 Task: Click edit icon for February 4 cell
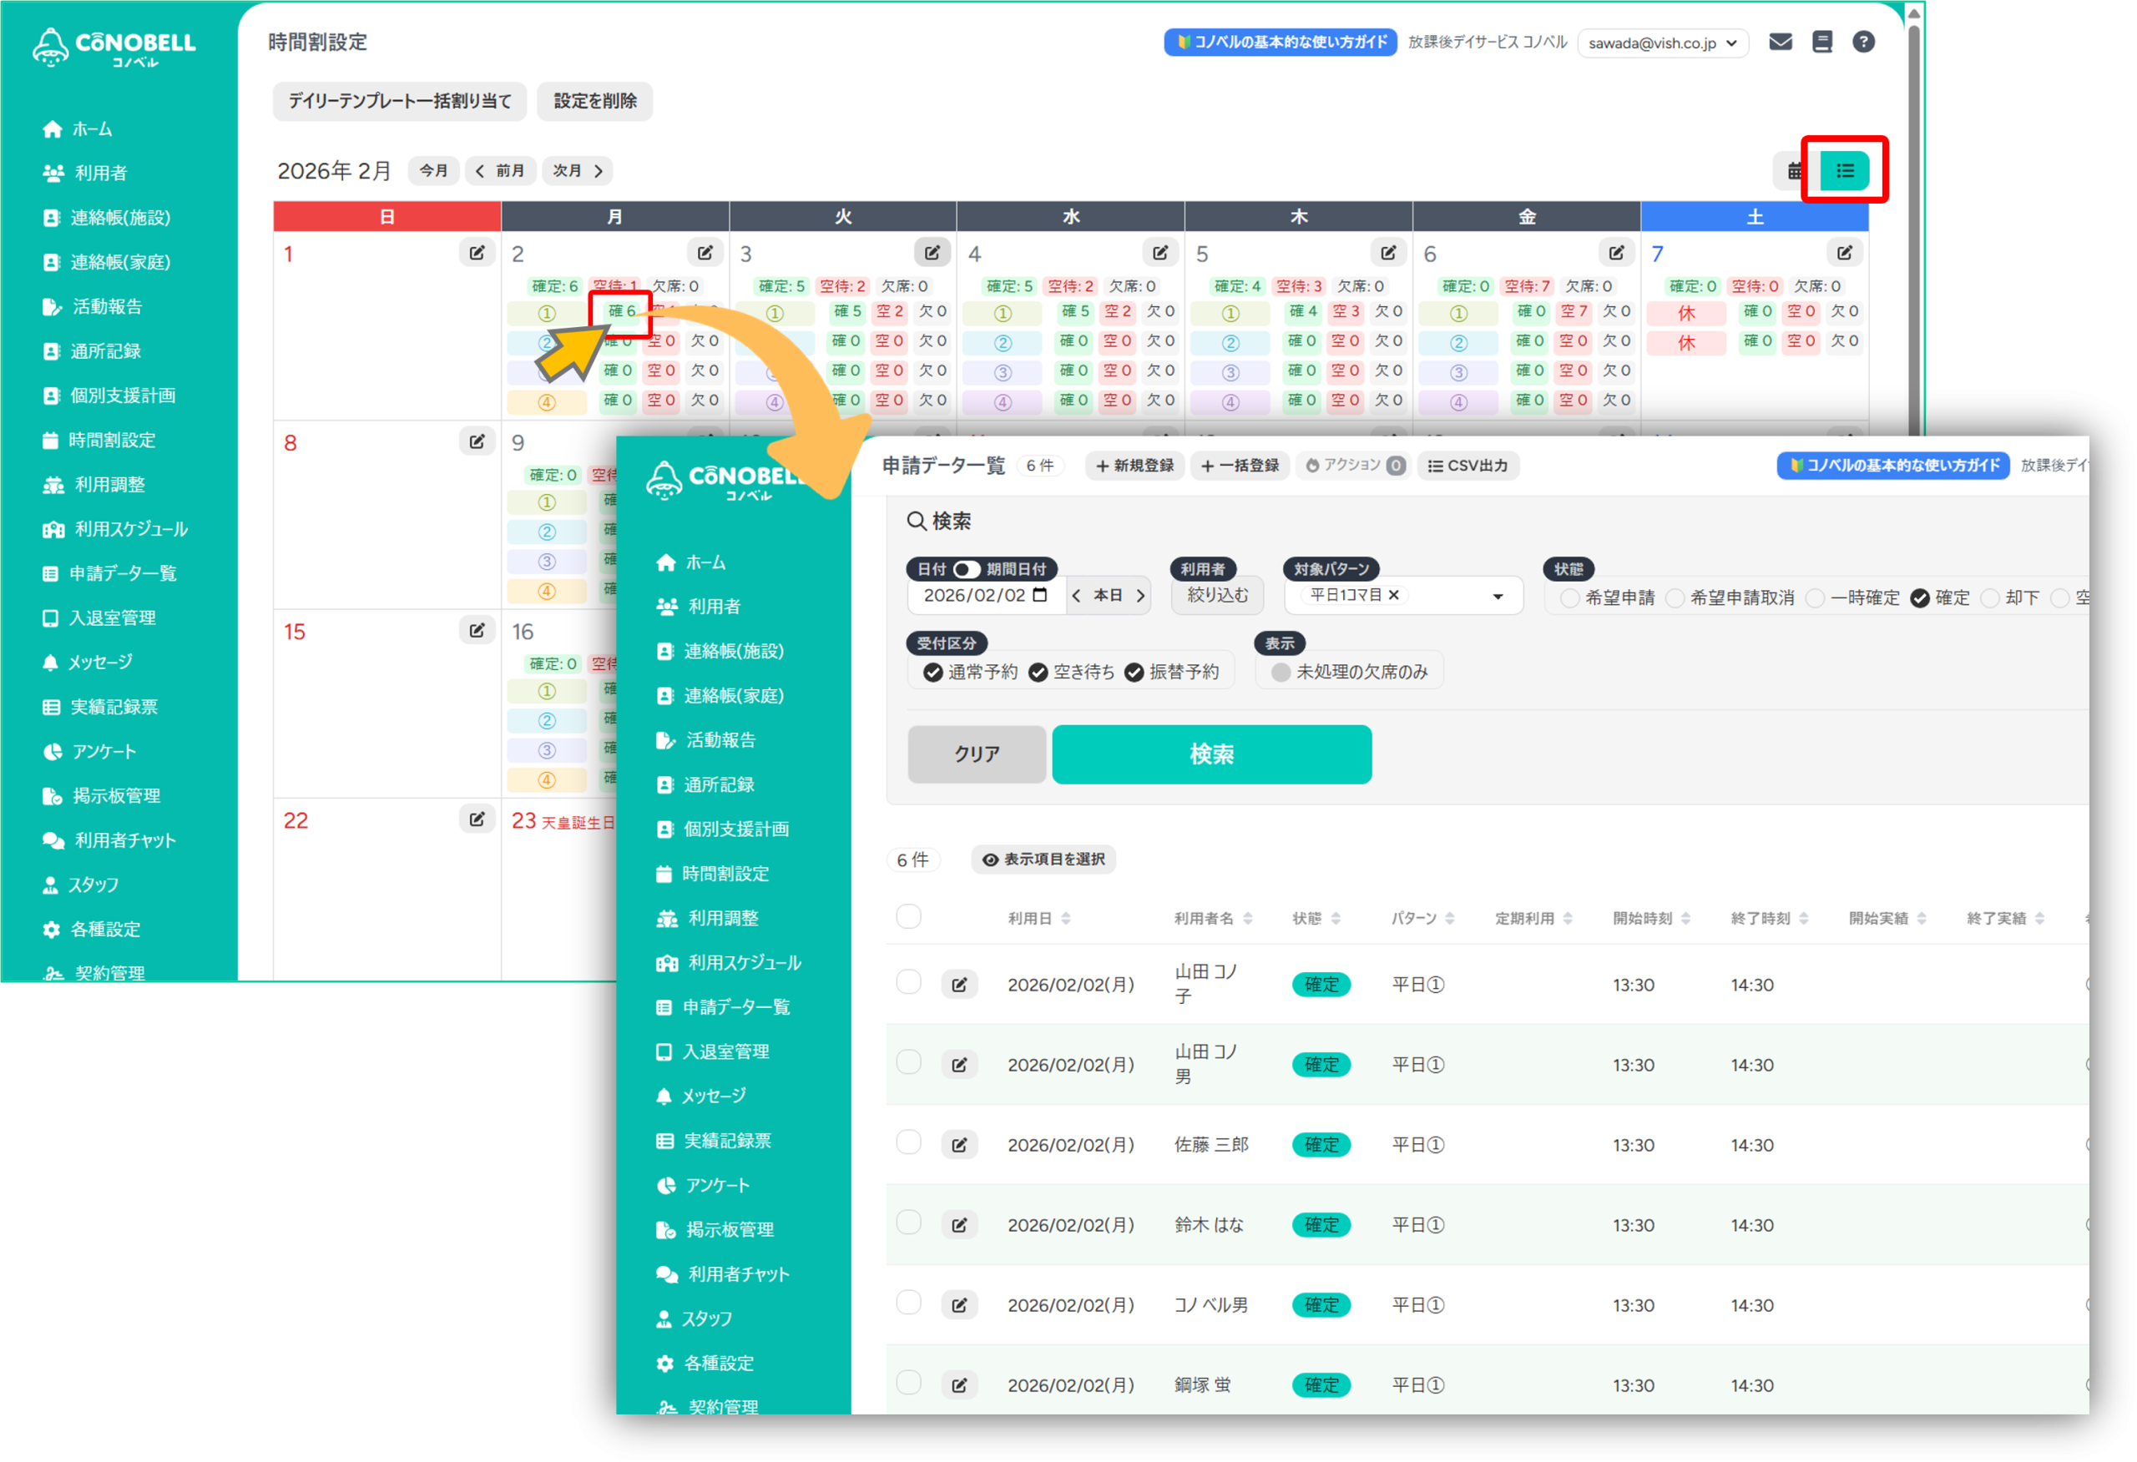[x=1159, y=253]
